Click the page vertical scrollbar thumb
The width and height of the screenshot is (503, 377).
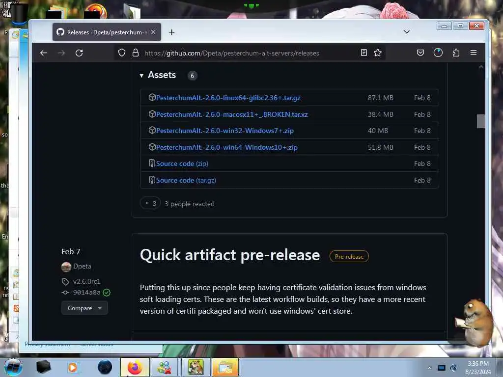pyautogui.click(x=481, y=121)
